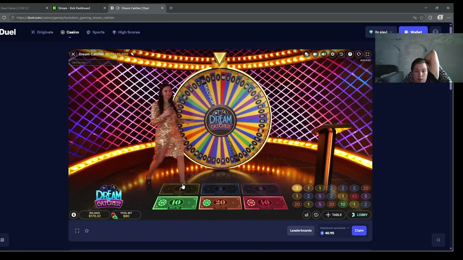Click the $170.32 balance display
This screenshot has height=260, width=463.
point(94,215)
